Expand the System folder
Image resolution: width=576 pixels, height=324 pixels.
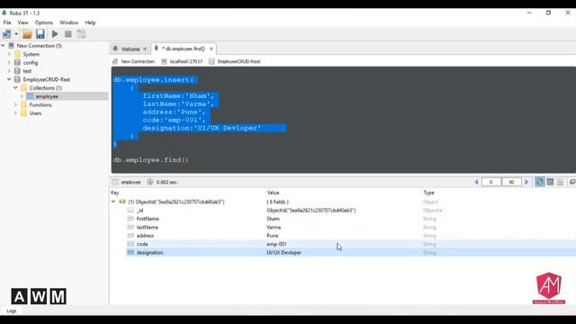click(9, 54)
